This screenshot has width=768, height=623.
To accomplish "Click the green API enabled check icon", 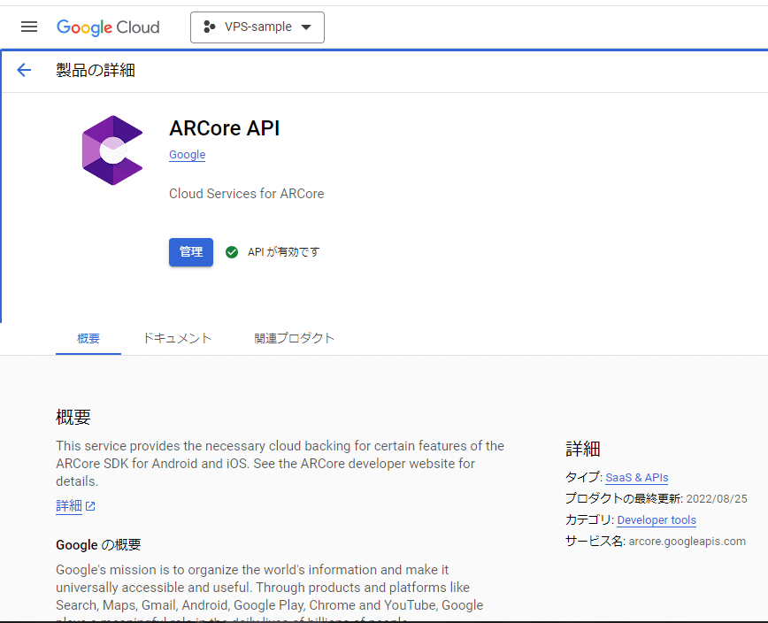I will 232,252.
